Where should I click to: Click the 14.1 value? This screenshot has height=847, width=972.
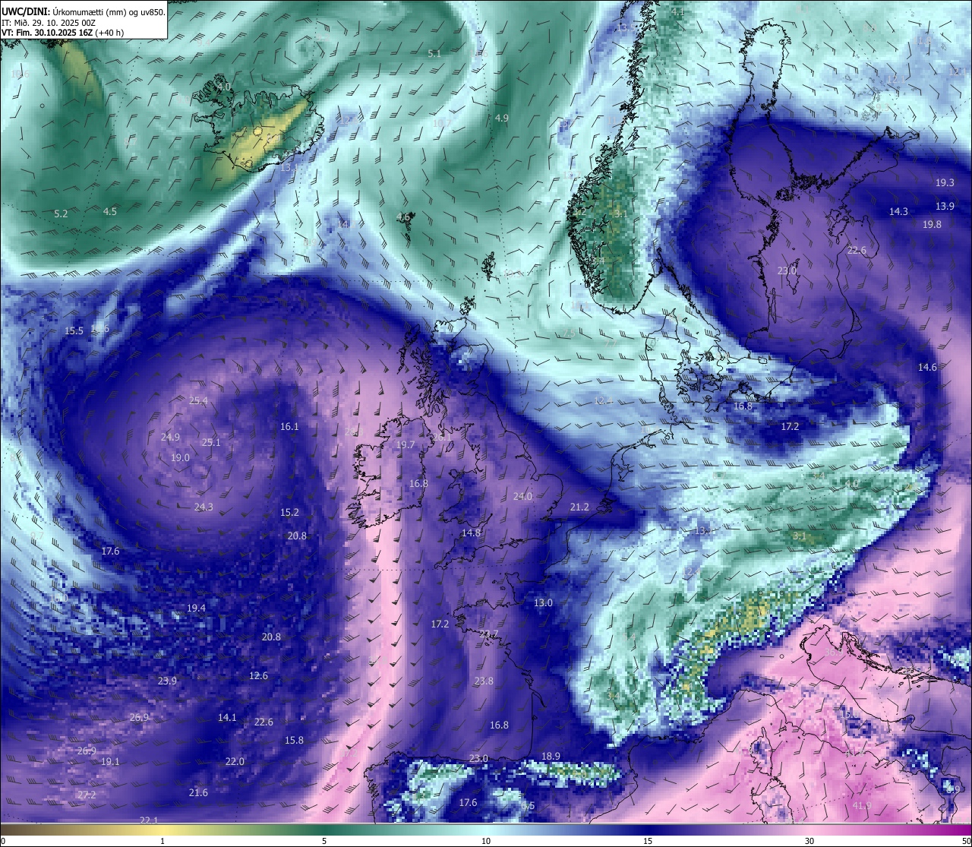coord(227,718)
